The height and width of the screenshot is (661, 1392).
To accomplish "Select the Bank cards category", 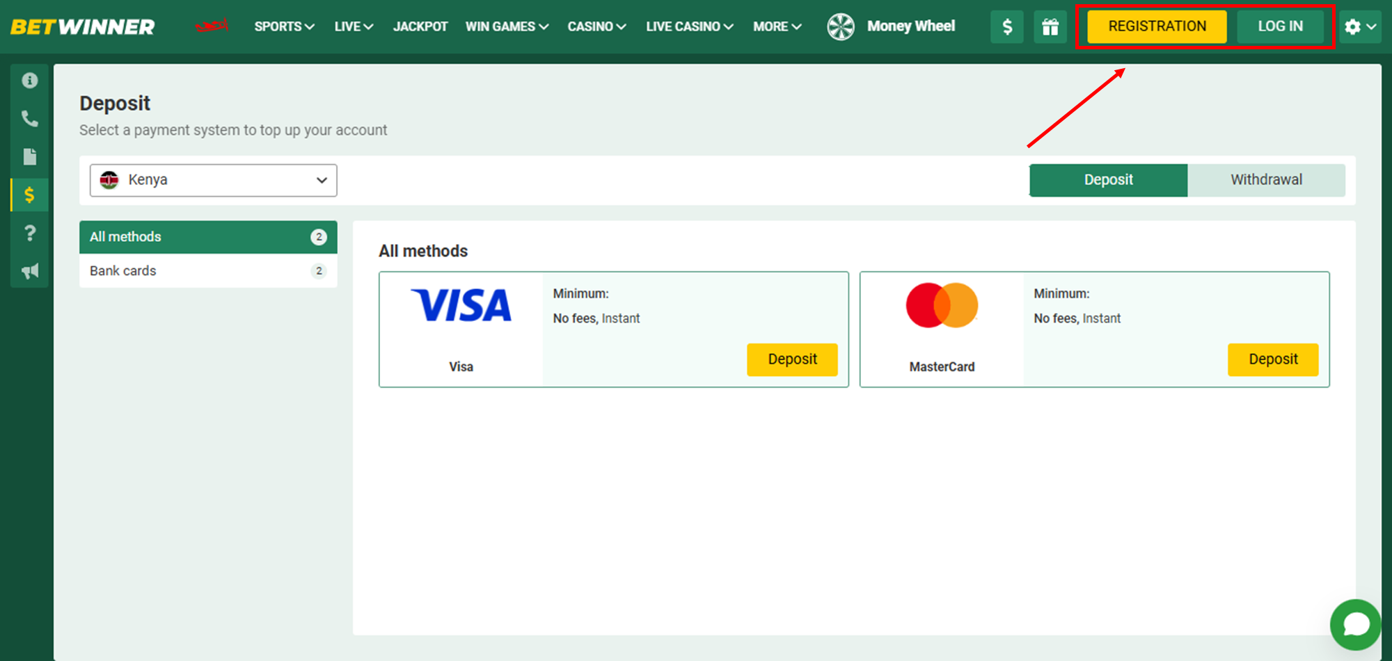I will coord(208,271).
